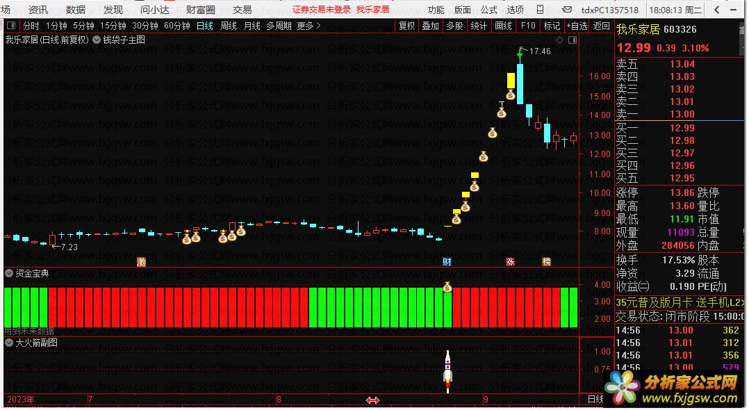This screenshot has height=410, width=749.
Task: Click 换手 value 17.53%
Action: coord(678,261)
